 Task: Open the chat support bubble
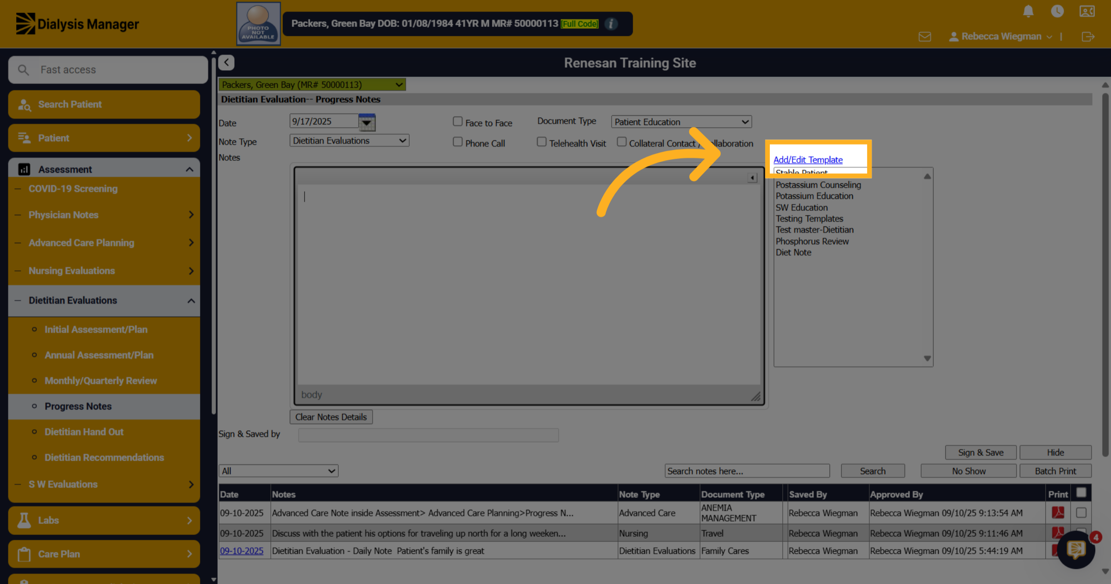tap(1076, 550)
